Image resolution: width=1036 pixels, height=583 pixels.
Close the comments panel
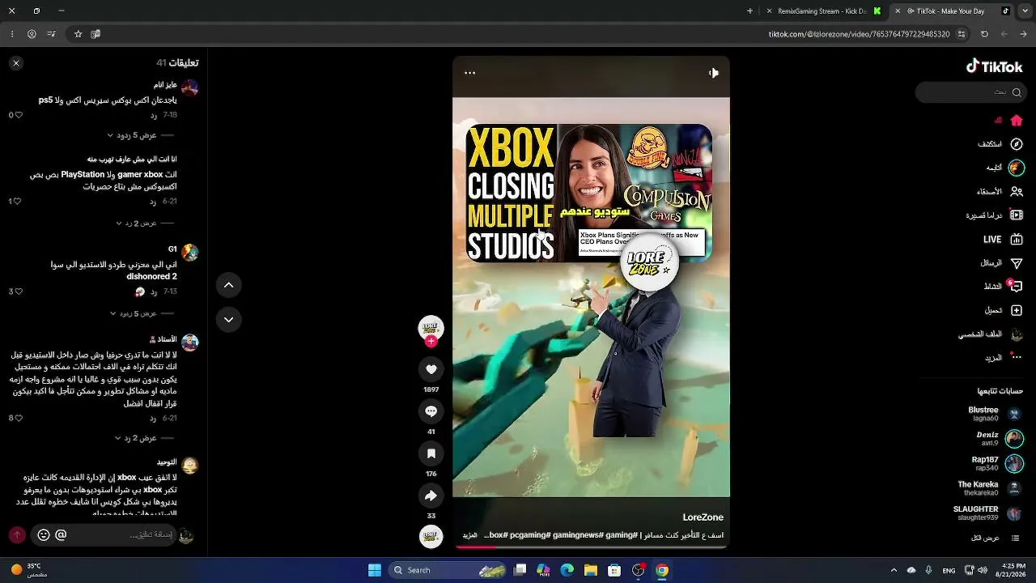(x=15, y=62)
